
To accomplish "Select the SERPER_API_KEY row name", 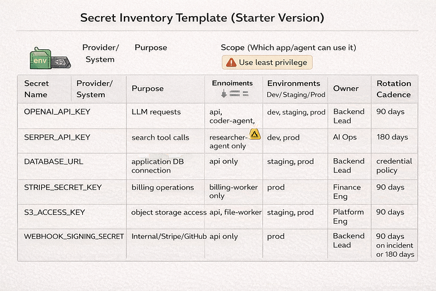I will coord(57,138).
